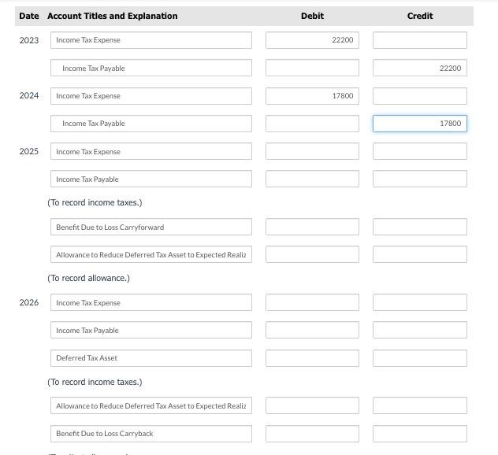Click the Debit column header

[312, 16]
